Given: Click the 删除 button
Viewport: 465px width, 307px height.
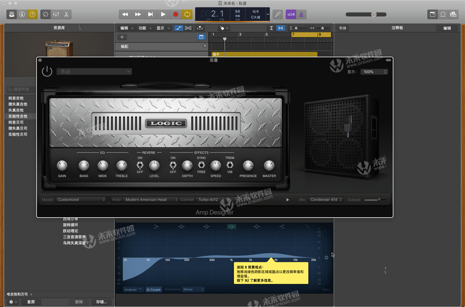Looking at the screenshot, I should tap(79, 302).
